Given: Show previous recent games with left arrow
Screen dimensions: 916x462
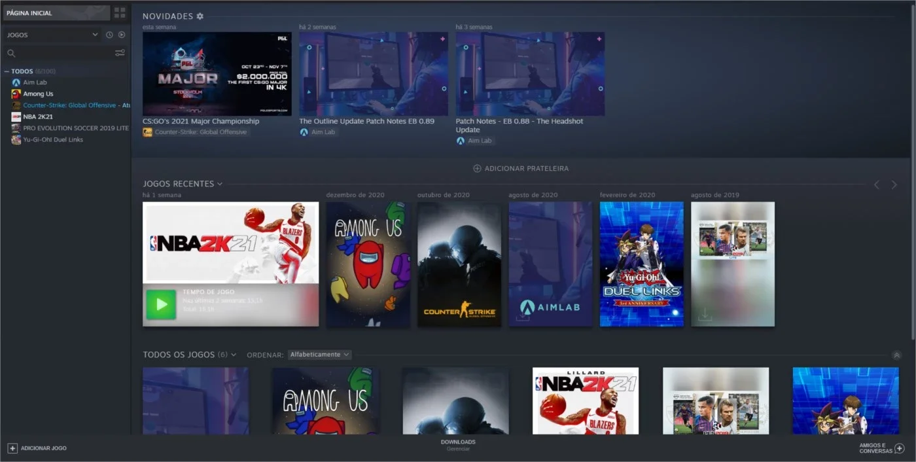Looking at the screenshot, I should click(877, 185).
